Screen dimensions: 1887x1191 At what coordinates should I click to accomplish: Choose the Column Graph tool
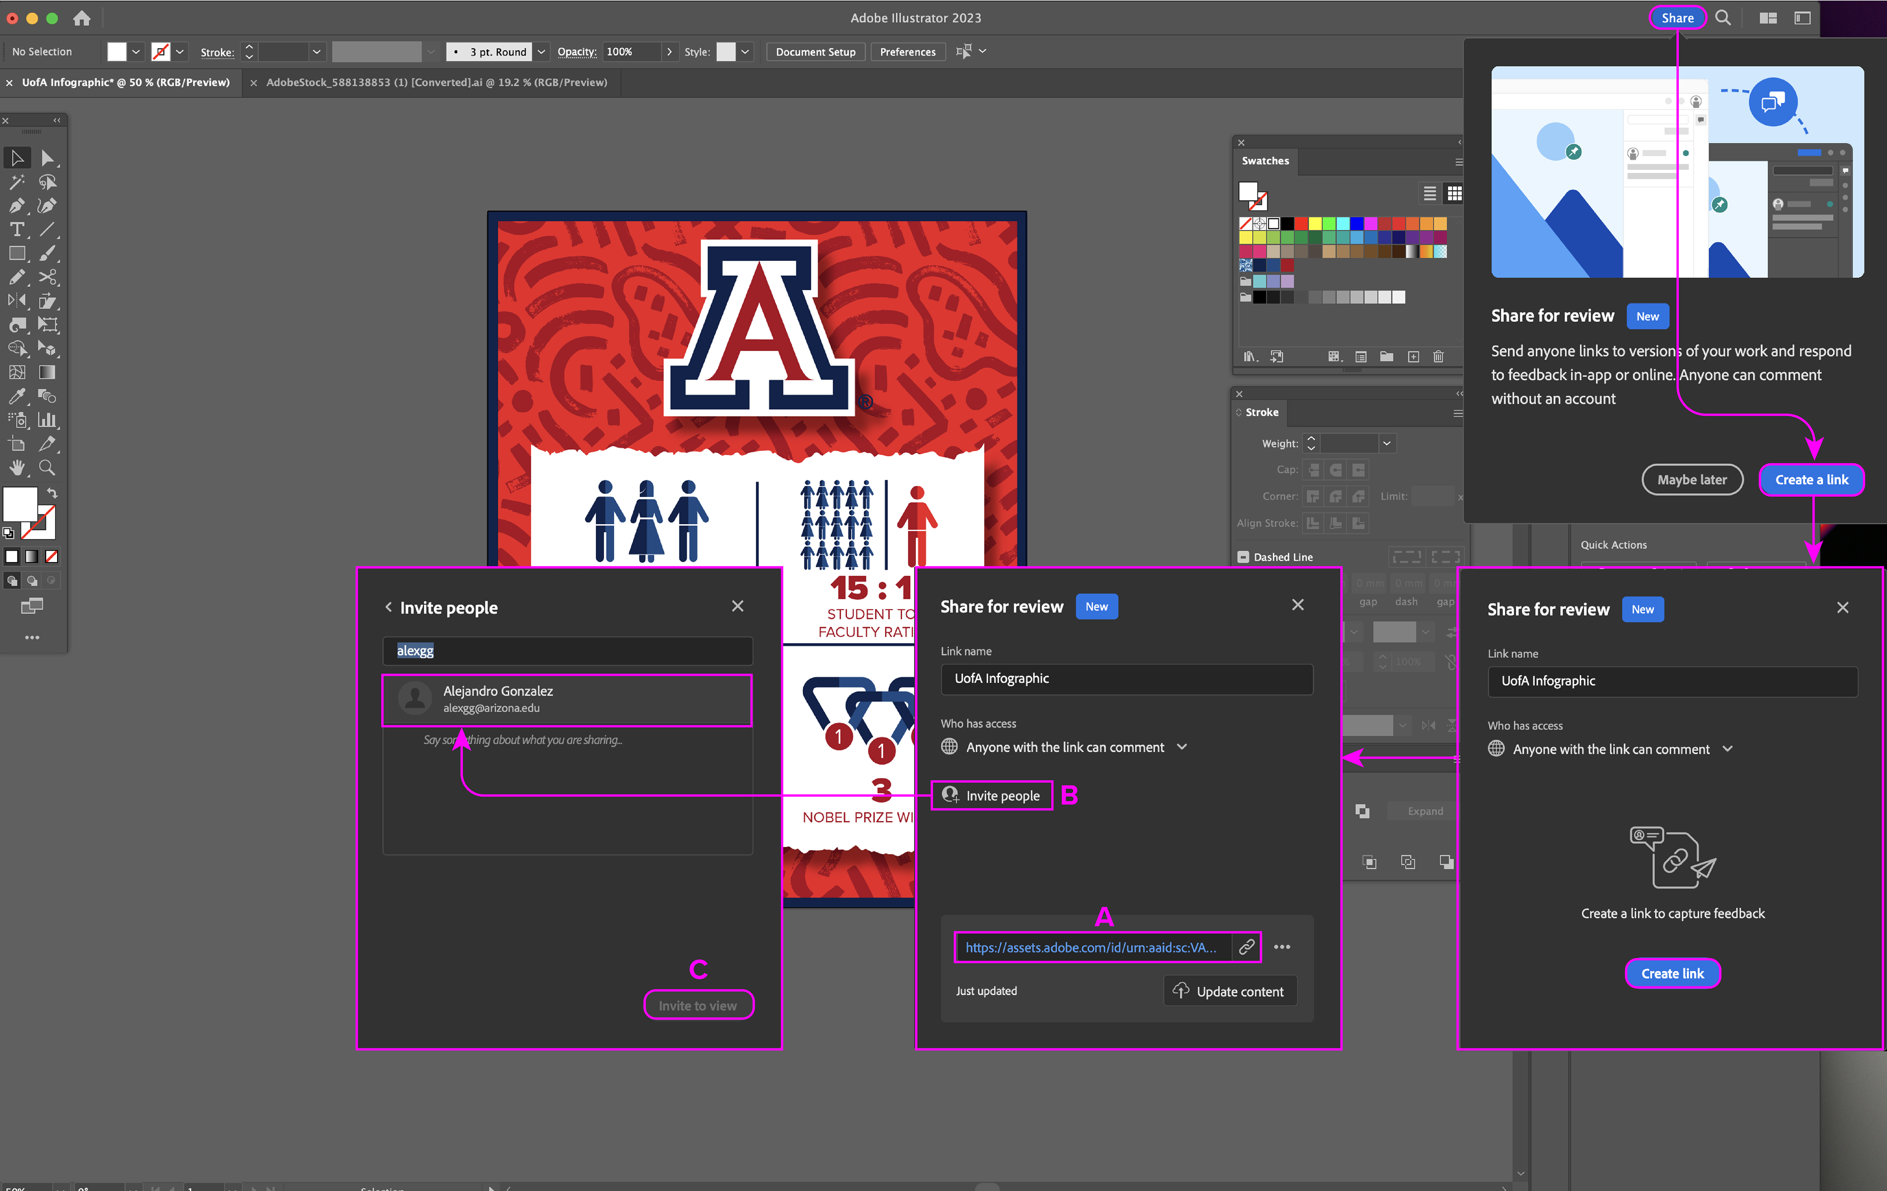(x=47, y=419)
